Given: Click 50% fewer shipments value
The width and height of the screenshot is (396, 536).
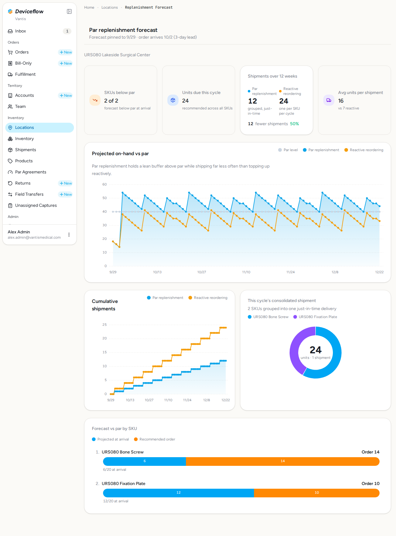Looking at the screenshot, I should click(x=294, y=124).
